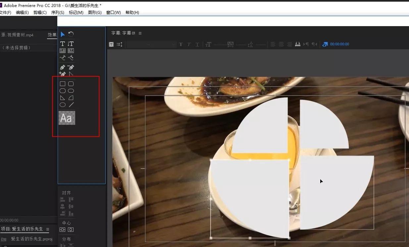This screenshot has height=247, width=409.
Task: Click New Title Based on Current icon
Action: 111,44
